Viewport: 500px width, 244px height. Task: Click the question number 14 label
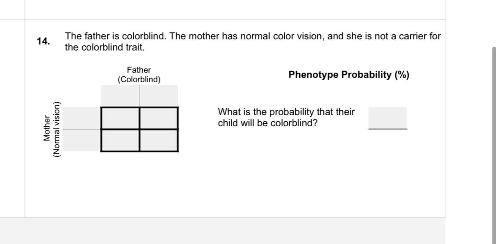43,42
